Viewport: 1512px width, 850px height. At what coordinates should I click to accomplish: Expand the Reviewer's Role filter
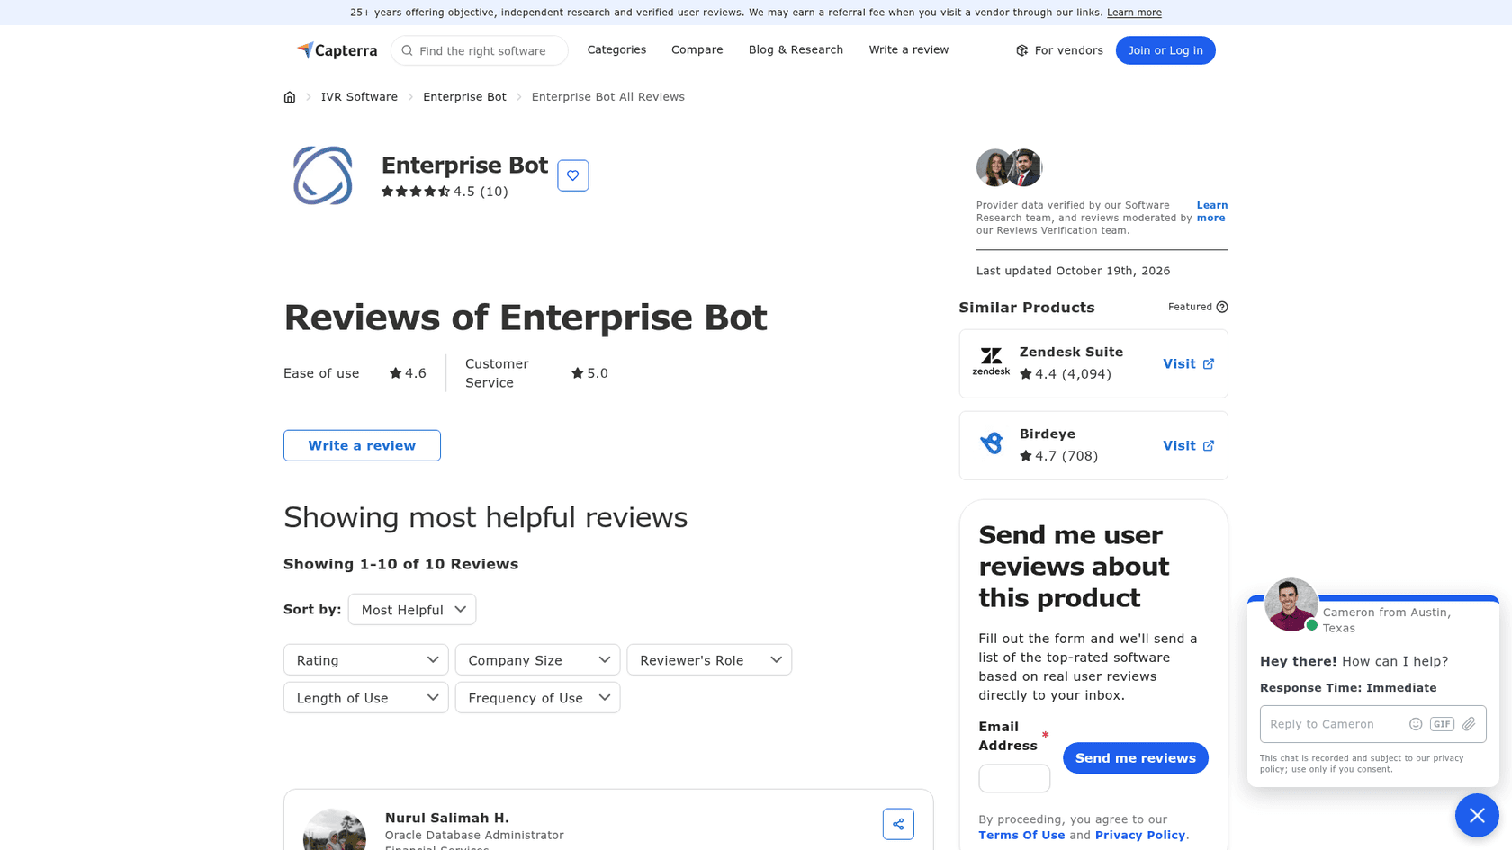pyautogui.click(x=709, y=660)
